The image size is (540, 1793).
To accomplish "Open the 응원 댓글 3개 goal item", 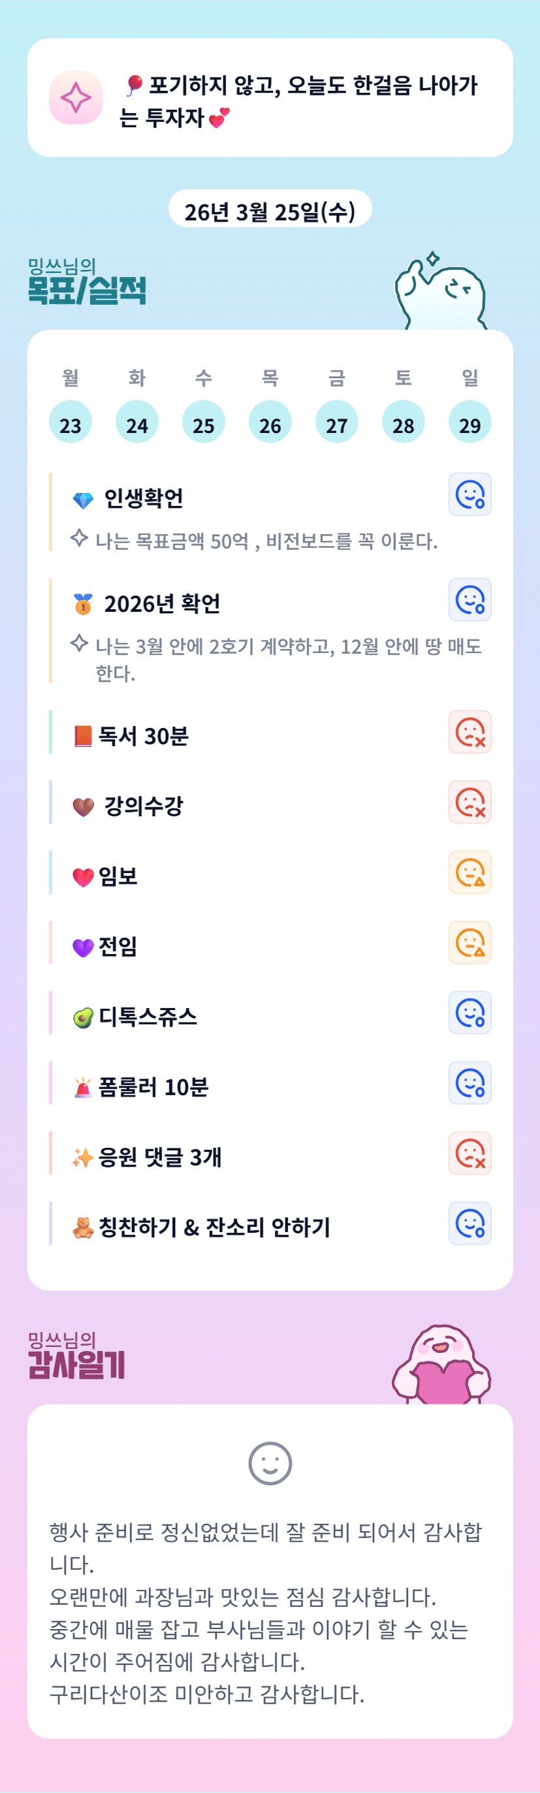I will tap(160, 1157).
